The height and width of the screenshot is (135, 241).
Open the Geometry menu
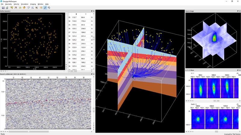[8, 4]
